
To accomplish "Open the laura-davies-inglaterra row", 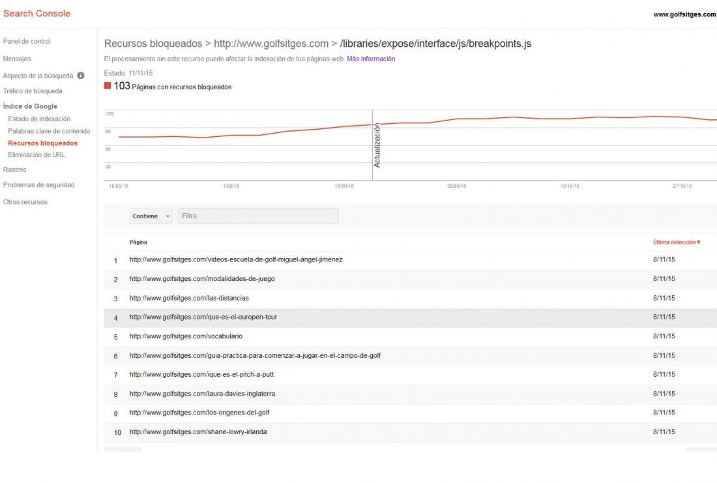I will (410, 394).
